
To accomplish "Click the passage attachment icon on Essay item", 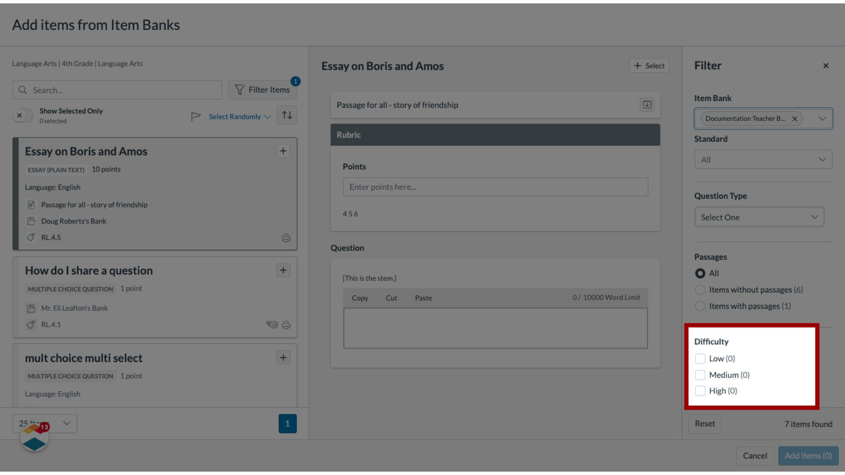I will coord(32,204).
